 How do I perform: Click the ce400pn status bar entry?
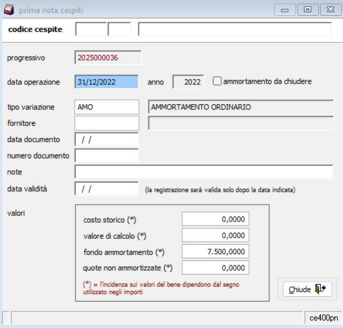[x=324, y=318]
